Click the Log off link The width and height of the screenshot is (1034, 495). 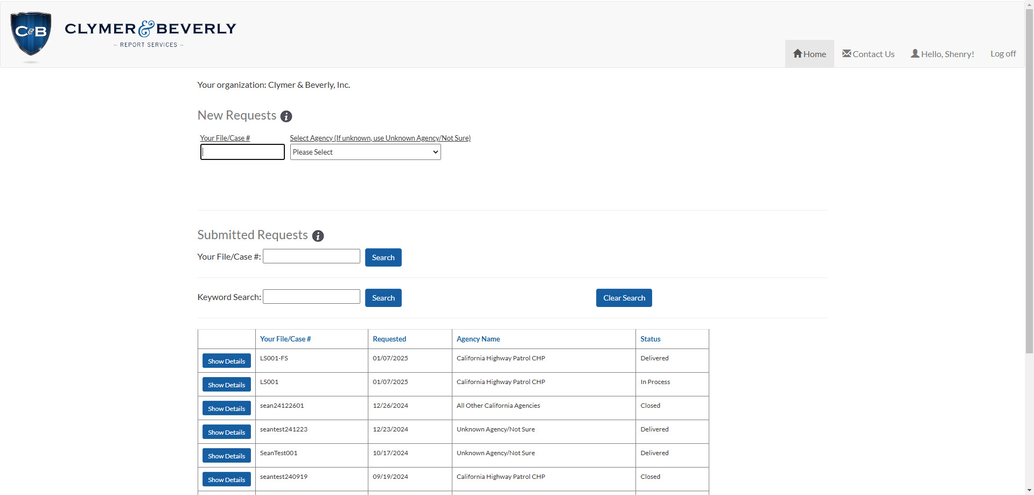1002,53
